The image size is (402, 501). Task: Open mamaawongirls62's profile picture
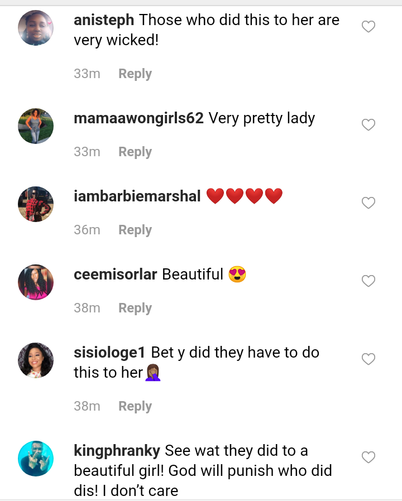[36, 126]
